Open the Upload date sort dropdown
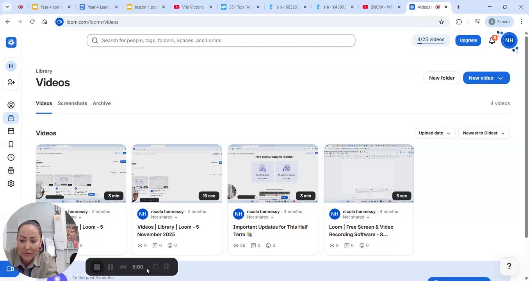Screen dimensions: 529x281 [435, 133]
